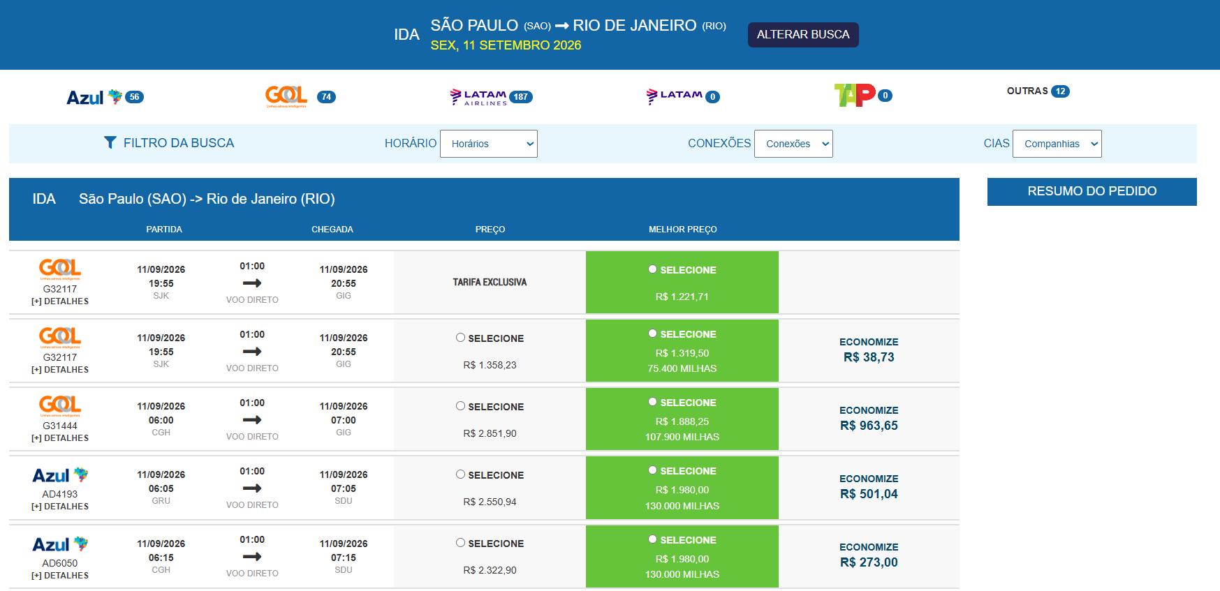Click the MELHOR PREÇO column header
The width and height of the screenshot is (1220, 591).
(683, 230)
